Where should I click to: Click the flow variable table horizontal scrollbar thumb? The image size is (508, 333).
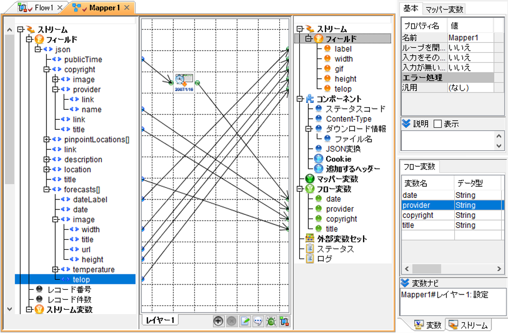pyautogui.click(x=426, y=269)
